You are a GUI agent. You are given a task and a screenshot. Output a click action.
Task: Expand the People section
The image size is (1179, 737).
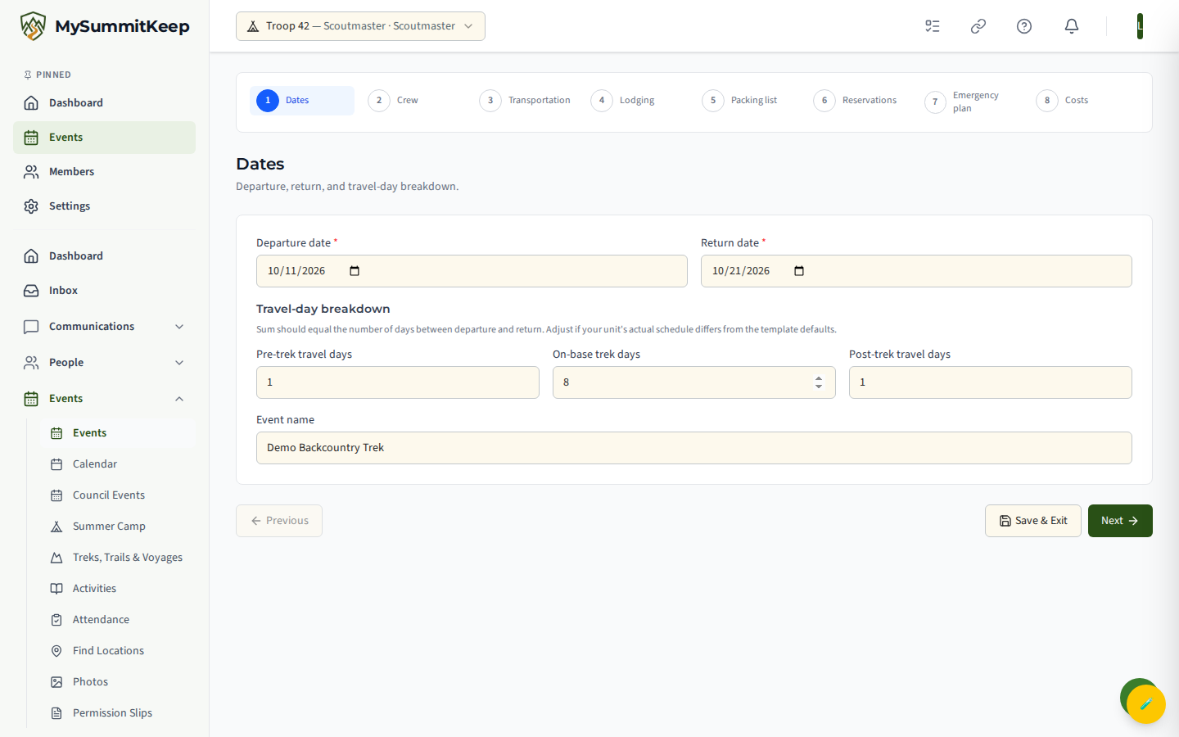tap(104, 363)
